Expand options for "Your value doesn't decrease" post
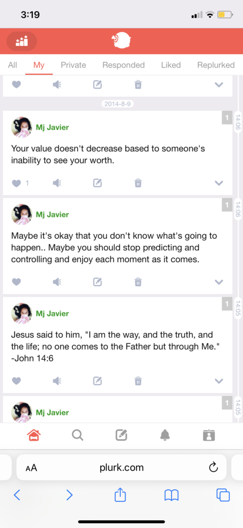 point(219,183)
